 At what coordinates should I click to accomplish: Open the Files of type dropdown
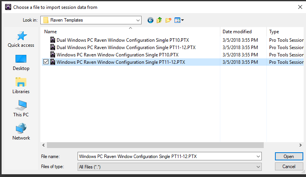point(258,167)
